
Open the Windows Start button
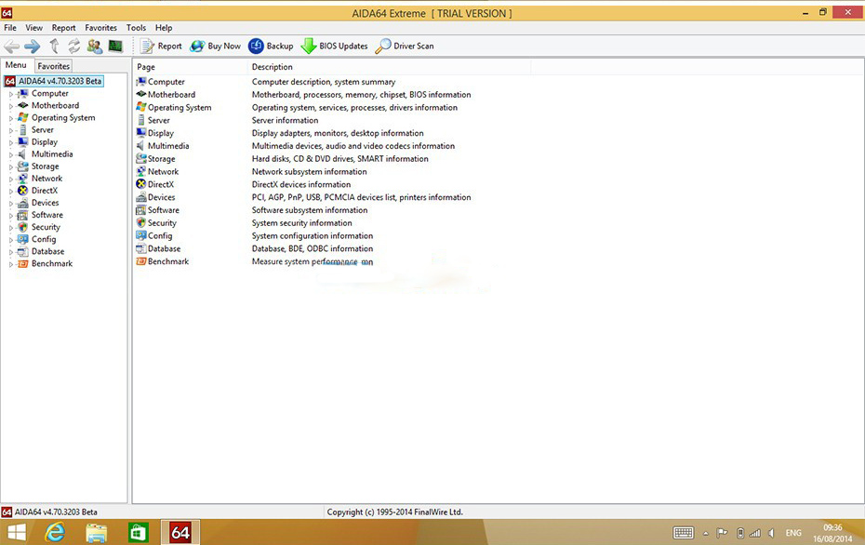17,532
